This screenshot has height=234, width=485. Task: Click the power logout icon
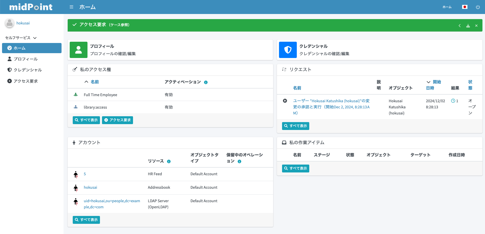[x=478, y=7]
